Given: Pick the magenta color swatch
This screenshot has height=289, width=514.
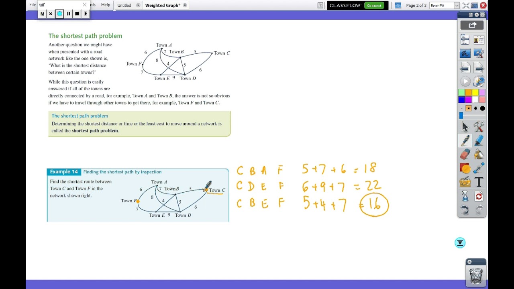Looking at the screenshot, I should 468,100.
